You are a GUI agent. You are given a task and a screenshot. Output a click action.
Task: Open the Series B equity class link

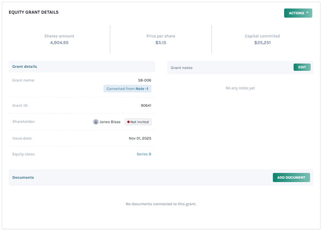coord(144,154)
